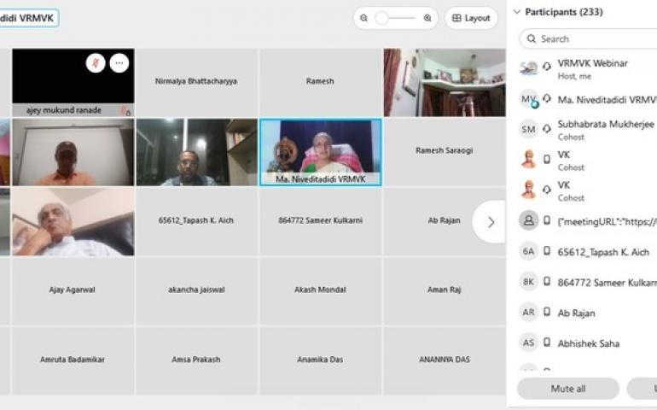657x410 pixels.
Task: Select 65612_Tapash K. Aich grid tile
Action: coord(196,221)
